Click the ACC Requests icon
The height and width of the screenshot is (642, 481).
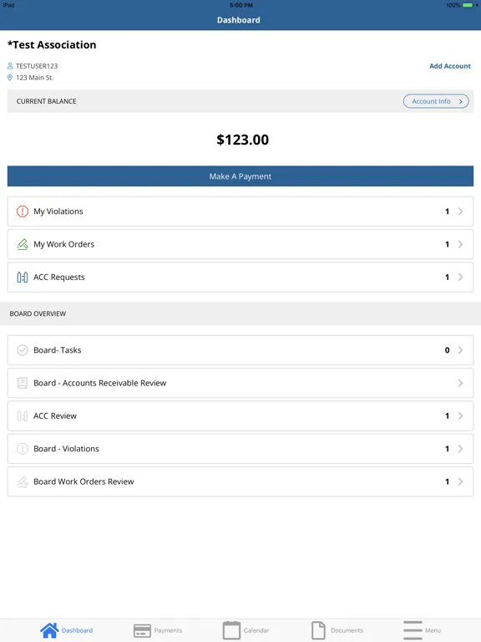[x=23, y=278]
